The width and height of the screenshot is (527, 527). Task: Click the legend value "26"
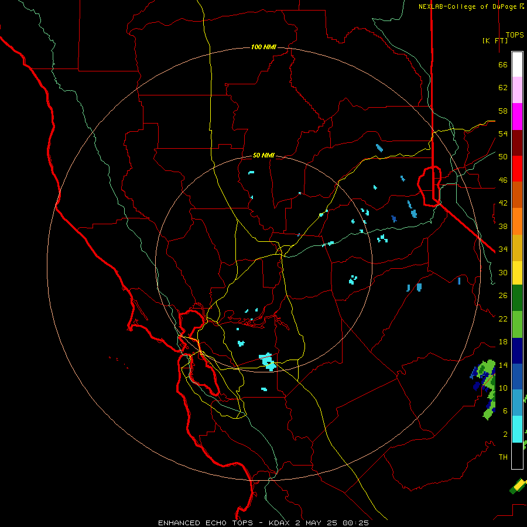click(x=503, y=296)
